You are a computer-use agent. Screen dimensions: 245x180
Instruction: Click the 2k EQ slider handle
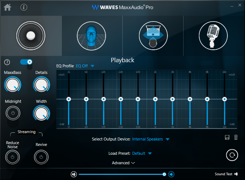(x=173, y=99)
